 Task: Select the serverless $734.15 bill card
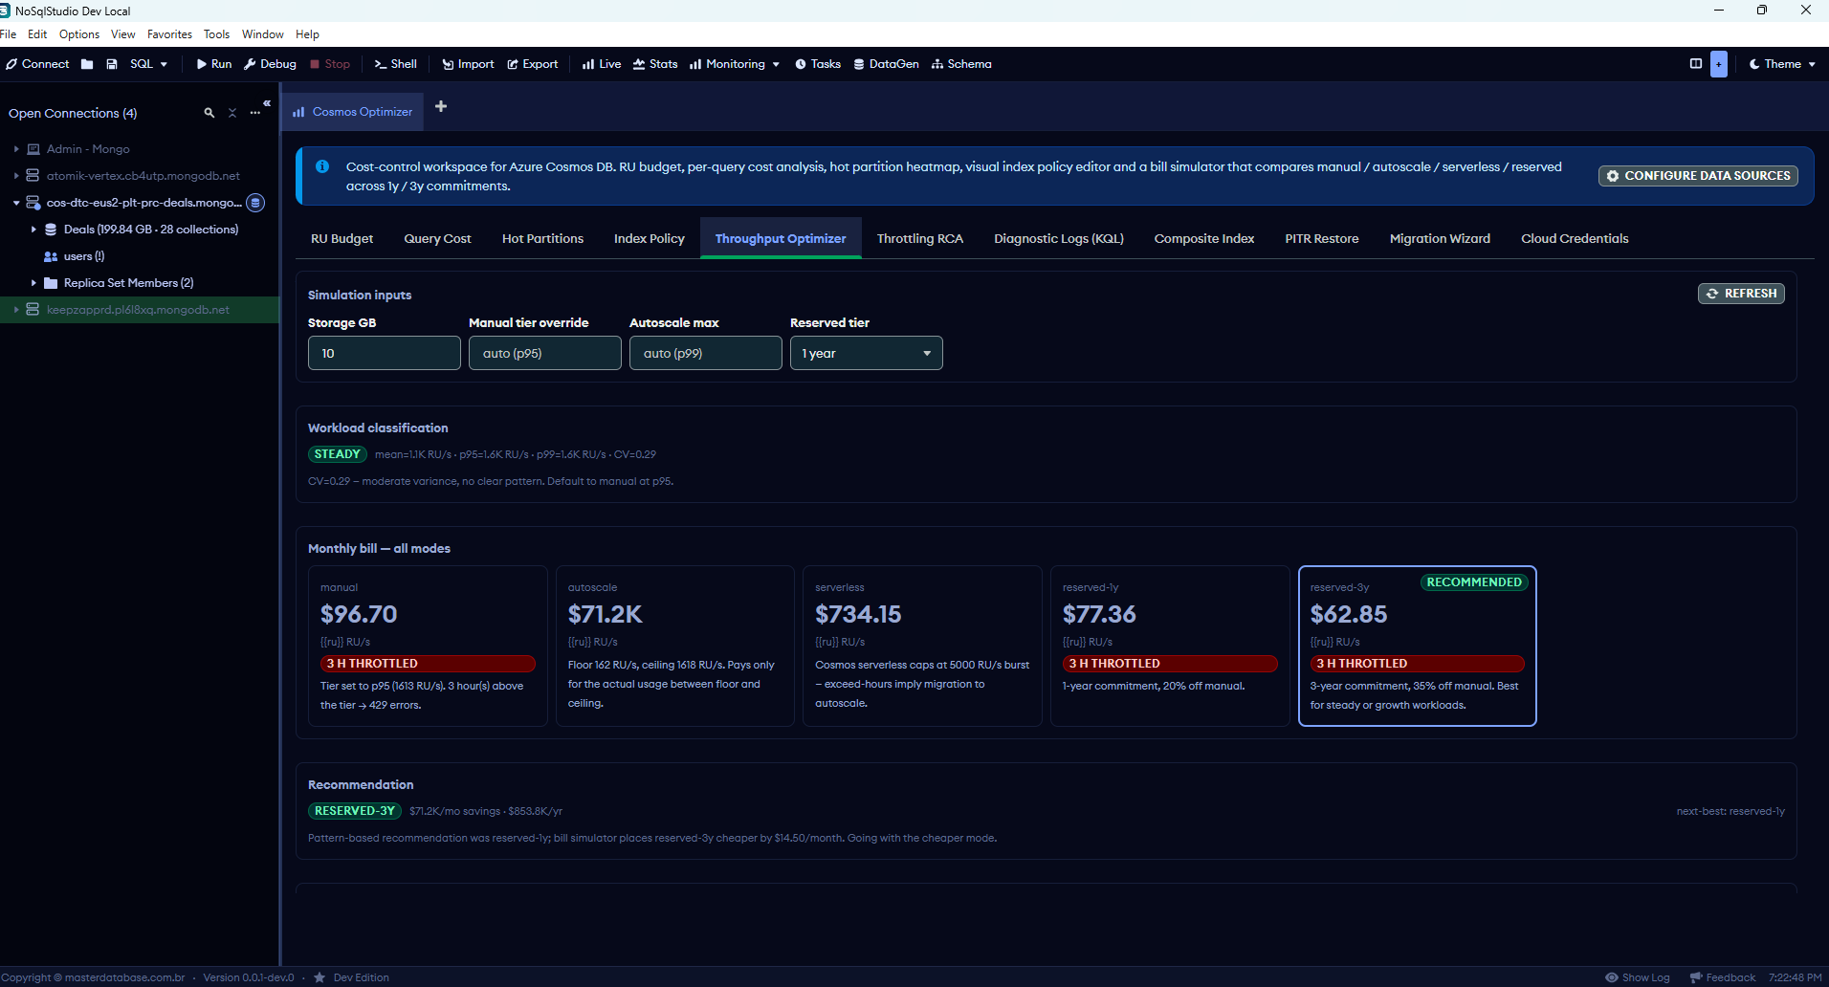click(x=922, y=647)
